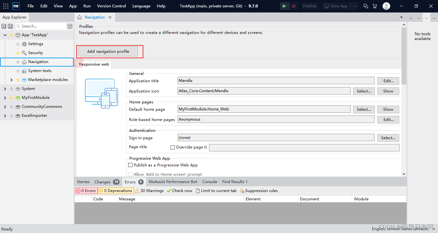
Task: Collapse the App 'TestApp' tree node
Action: [5, 35]
